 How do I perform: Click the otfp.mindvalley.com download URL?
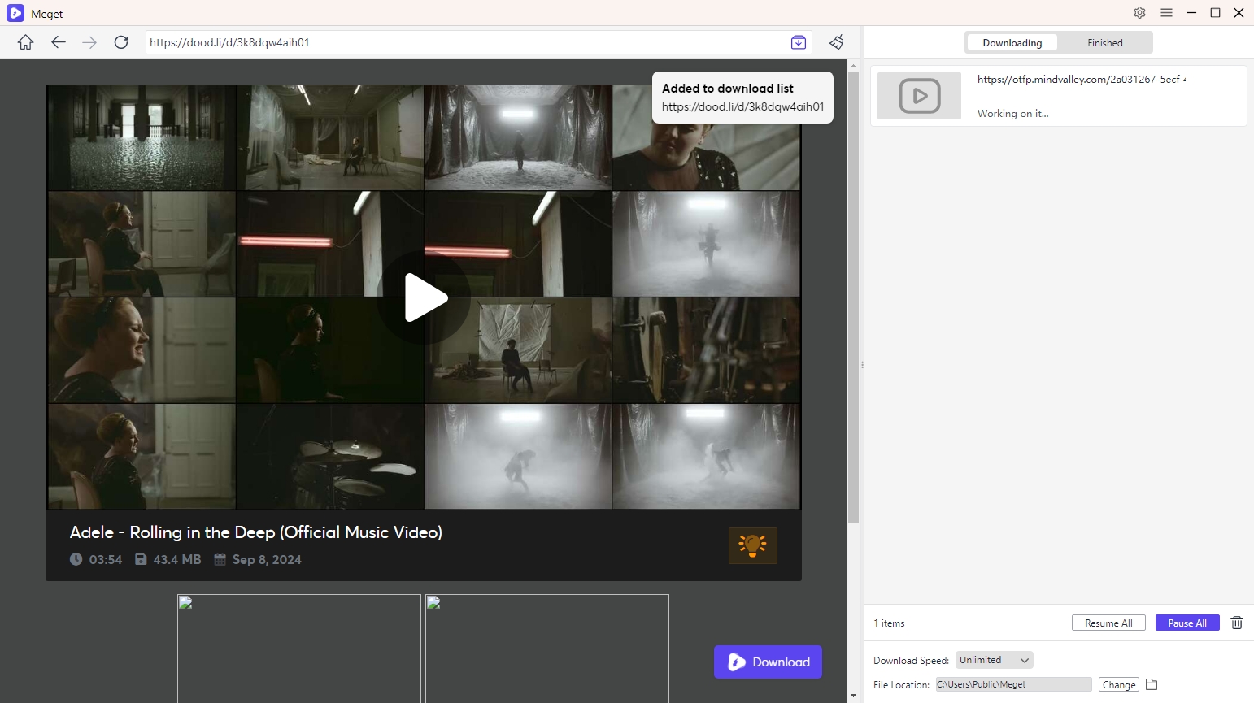point(1081,79)
